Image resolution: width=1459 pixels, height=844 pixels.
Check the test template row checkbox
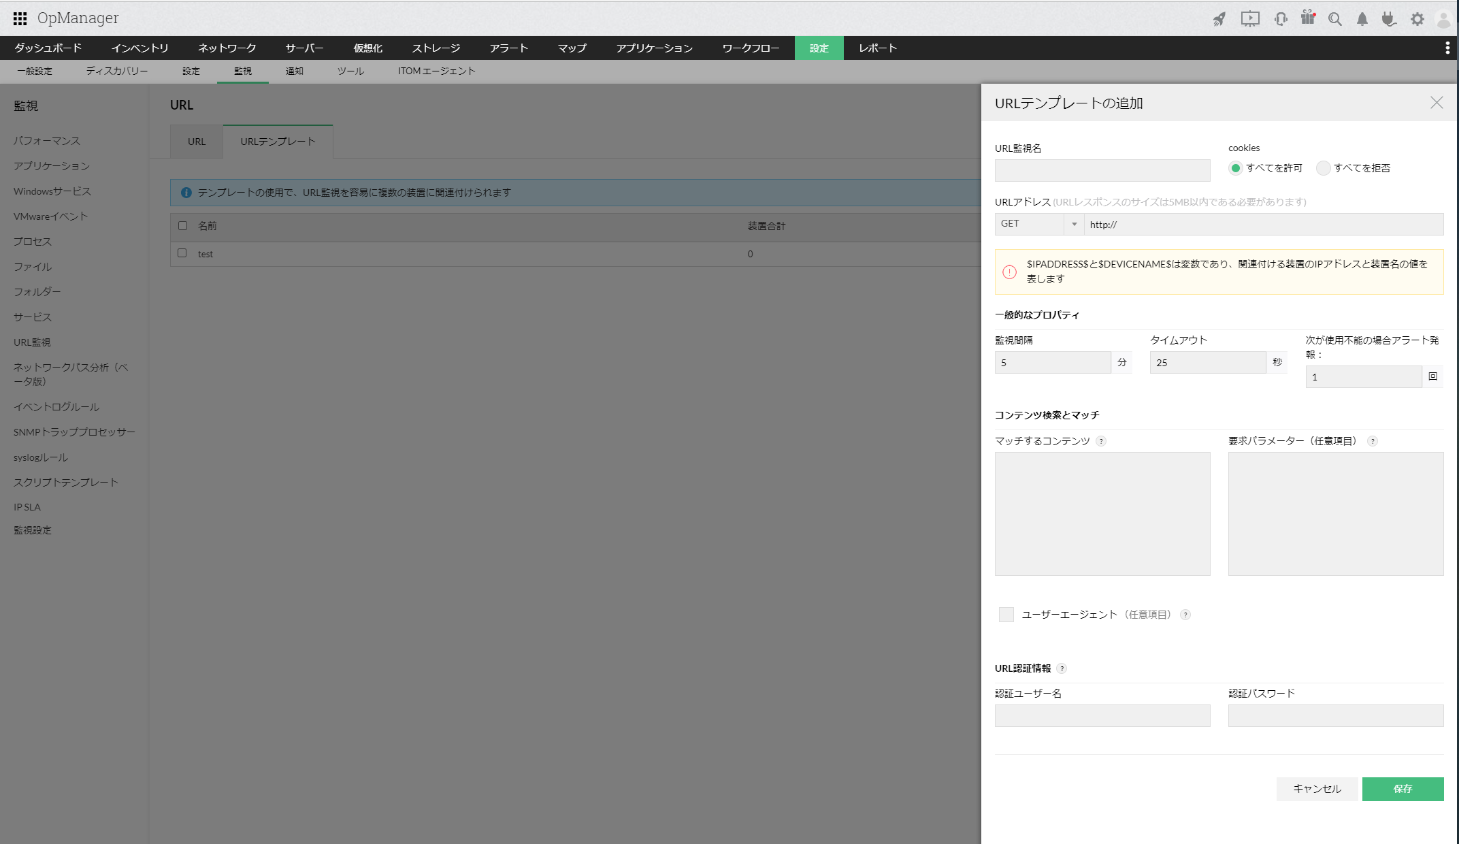click(x=182, y=253)
